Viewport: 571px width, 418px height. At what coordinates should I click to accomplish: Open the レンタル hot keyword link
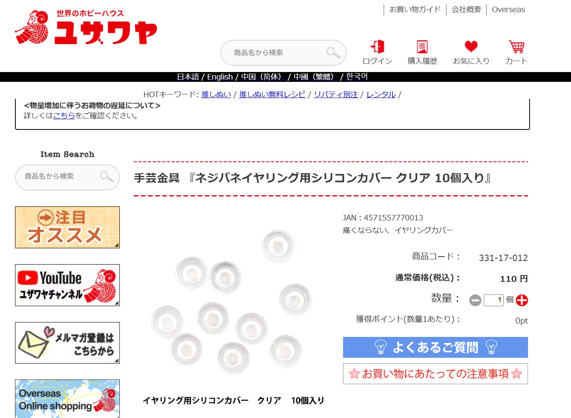pyautogui.click(x=381, y=94)
